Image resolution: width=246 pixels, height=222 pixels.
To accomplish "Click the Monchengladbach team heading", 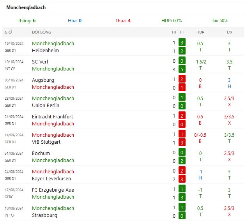I will [x=26, y=7].
